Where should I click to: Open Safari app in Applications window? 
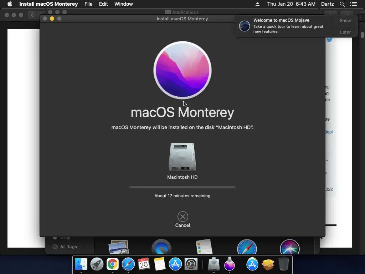point(247,247)
